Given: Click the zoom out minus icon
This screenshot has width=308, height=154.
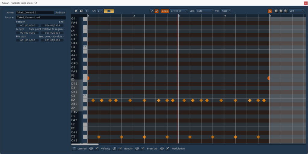Looking at the screenshot, I should (x=281, y=11).
